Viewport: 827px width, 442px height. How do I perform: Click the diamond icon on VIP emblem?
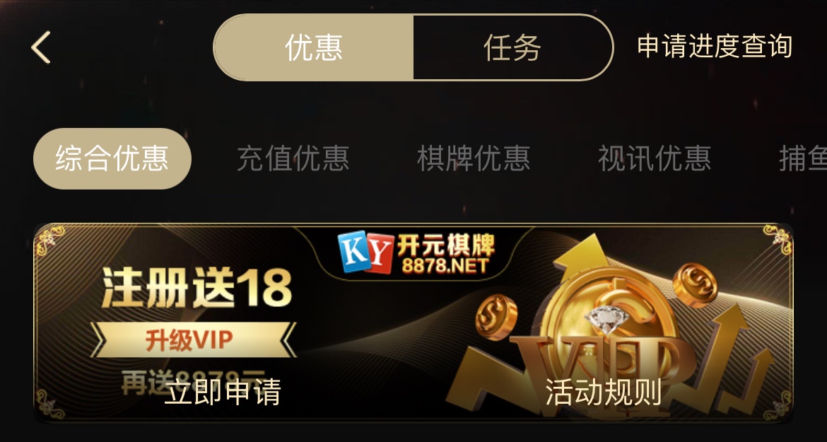coord(607,318)
